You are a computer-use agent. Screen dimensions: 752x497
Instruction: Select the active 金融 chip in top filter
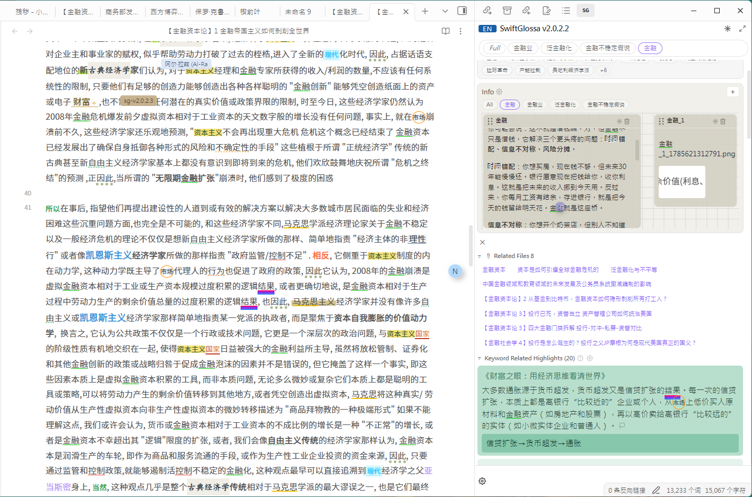coord(650,48)
